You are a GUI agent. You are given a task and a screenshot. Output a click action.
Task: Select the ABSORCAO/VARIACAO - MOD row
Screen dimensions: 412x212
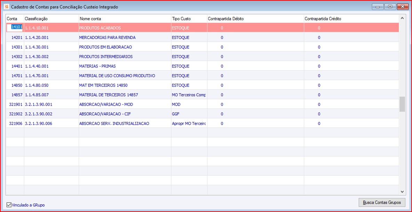coord(202,104)
